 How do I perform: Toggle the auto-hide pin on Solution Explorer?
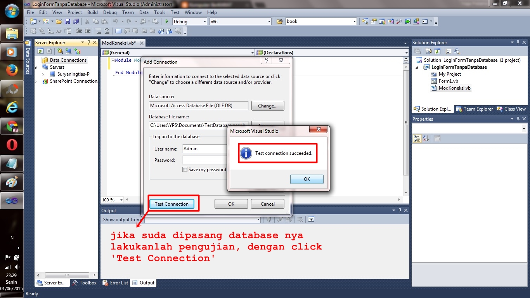click(518, 43)
